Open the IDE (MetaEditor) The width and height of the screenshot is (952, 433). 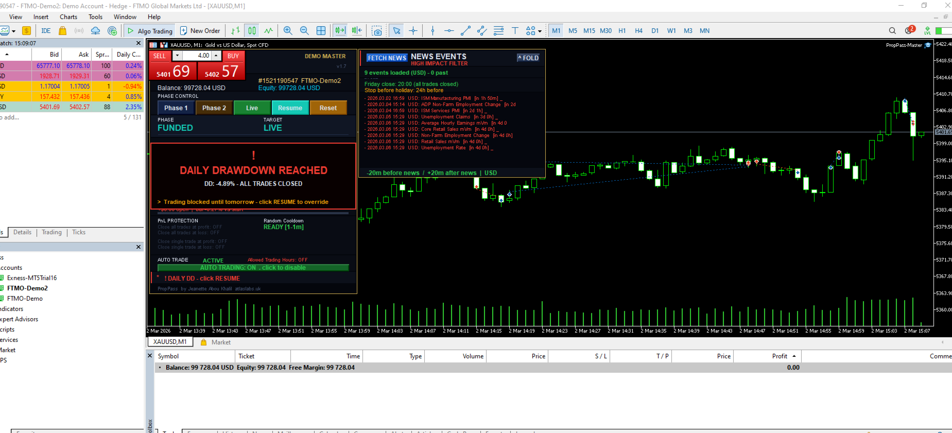click(46, 31)
